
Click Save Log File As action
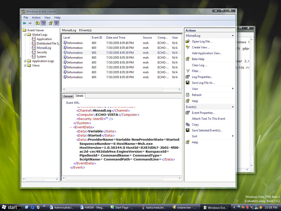(203, 83)
